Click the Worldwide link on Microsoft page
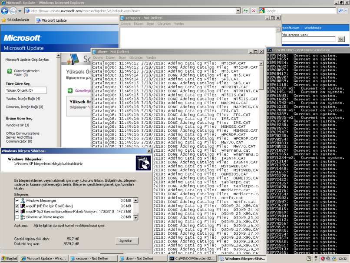350x263 pixels. pyautogui.click(x=313, y=28)
